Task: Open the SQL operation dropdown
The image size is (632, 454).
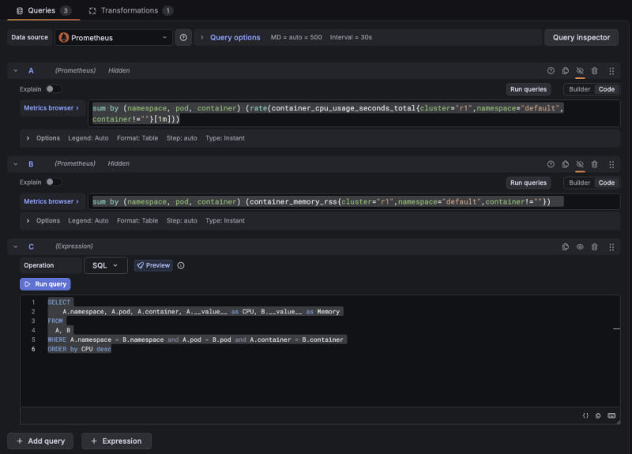Action: 105,265
